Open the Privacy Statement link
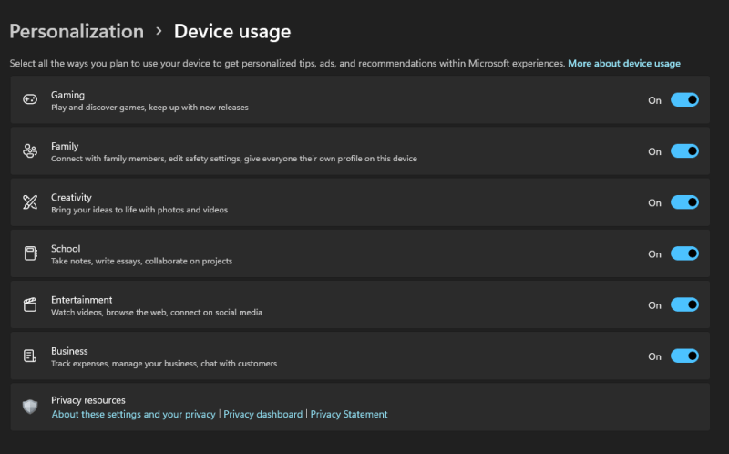This screenshot has height=454, width=729. pos(349,414)
